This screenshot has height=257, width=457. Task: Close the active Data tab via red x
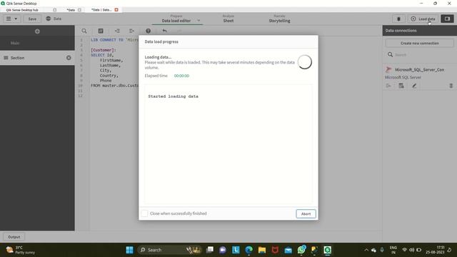pos(116,9)
